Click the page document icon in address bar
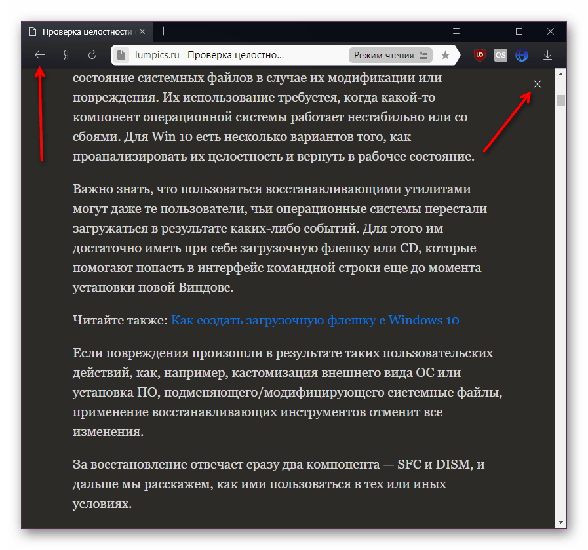 121,56
